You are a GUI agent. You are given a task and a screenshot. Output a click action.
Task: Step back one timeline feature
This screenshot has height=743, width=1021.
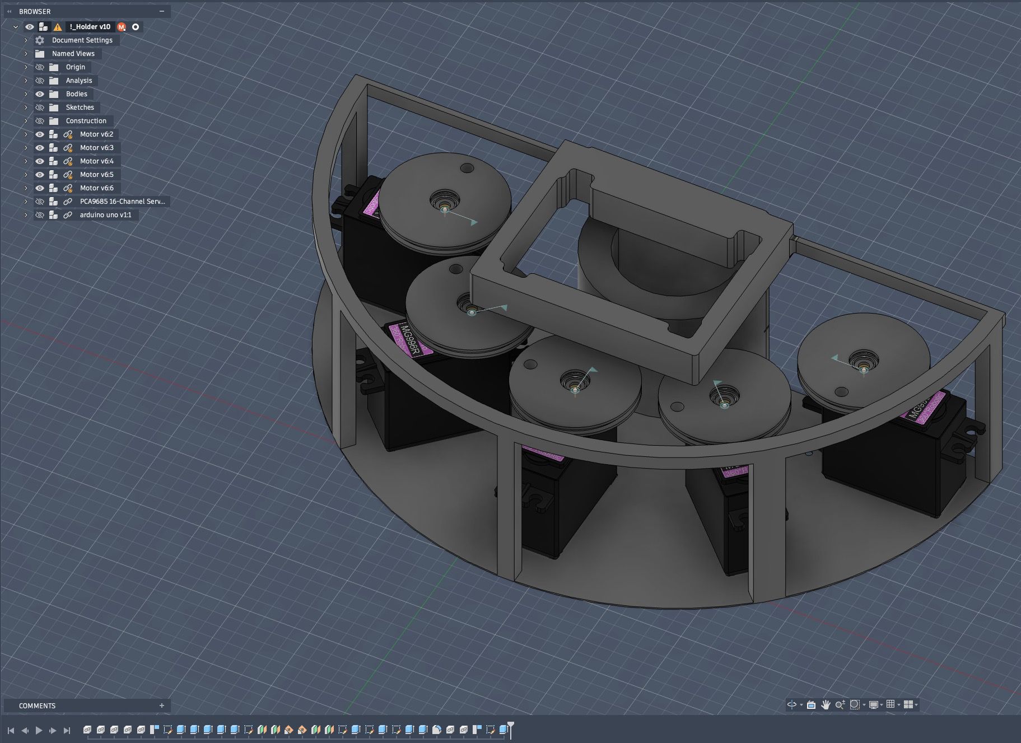(x=25, y=730)
